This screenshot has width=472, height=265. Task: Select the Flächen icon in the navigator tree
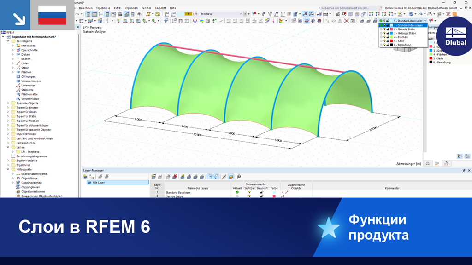[x=18, y=72]
